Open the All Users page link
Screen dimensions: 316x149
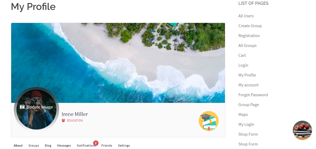246,16
